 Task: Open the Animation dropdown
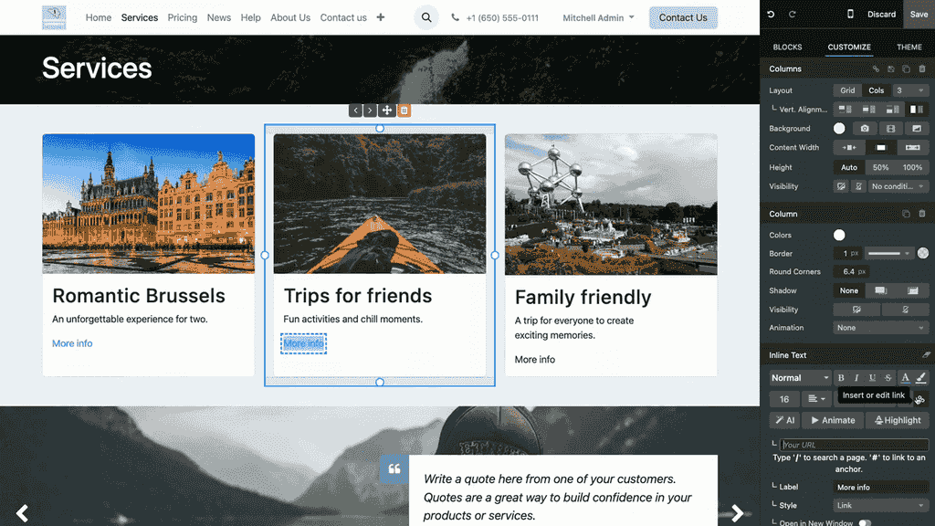tap(880, 328)
